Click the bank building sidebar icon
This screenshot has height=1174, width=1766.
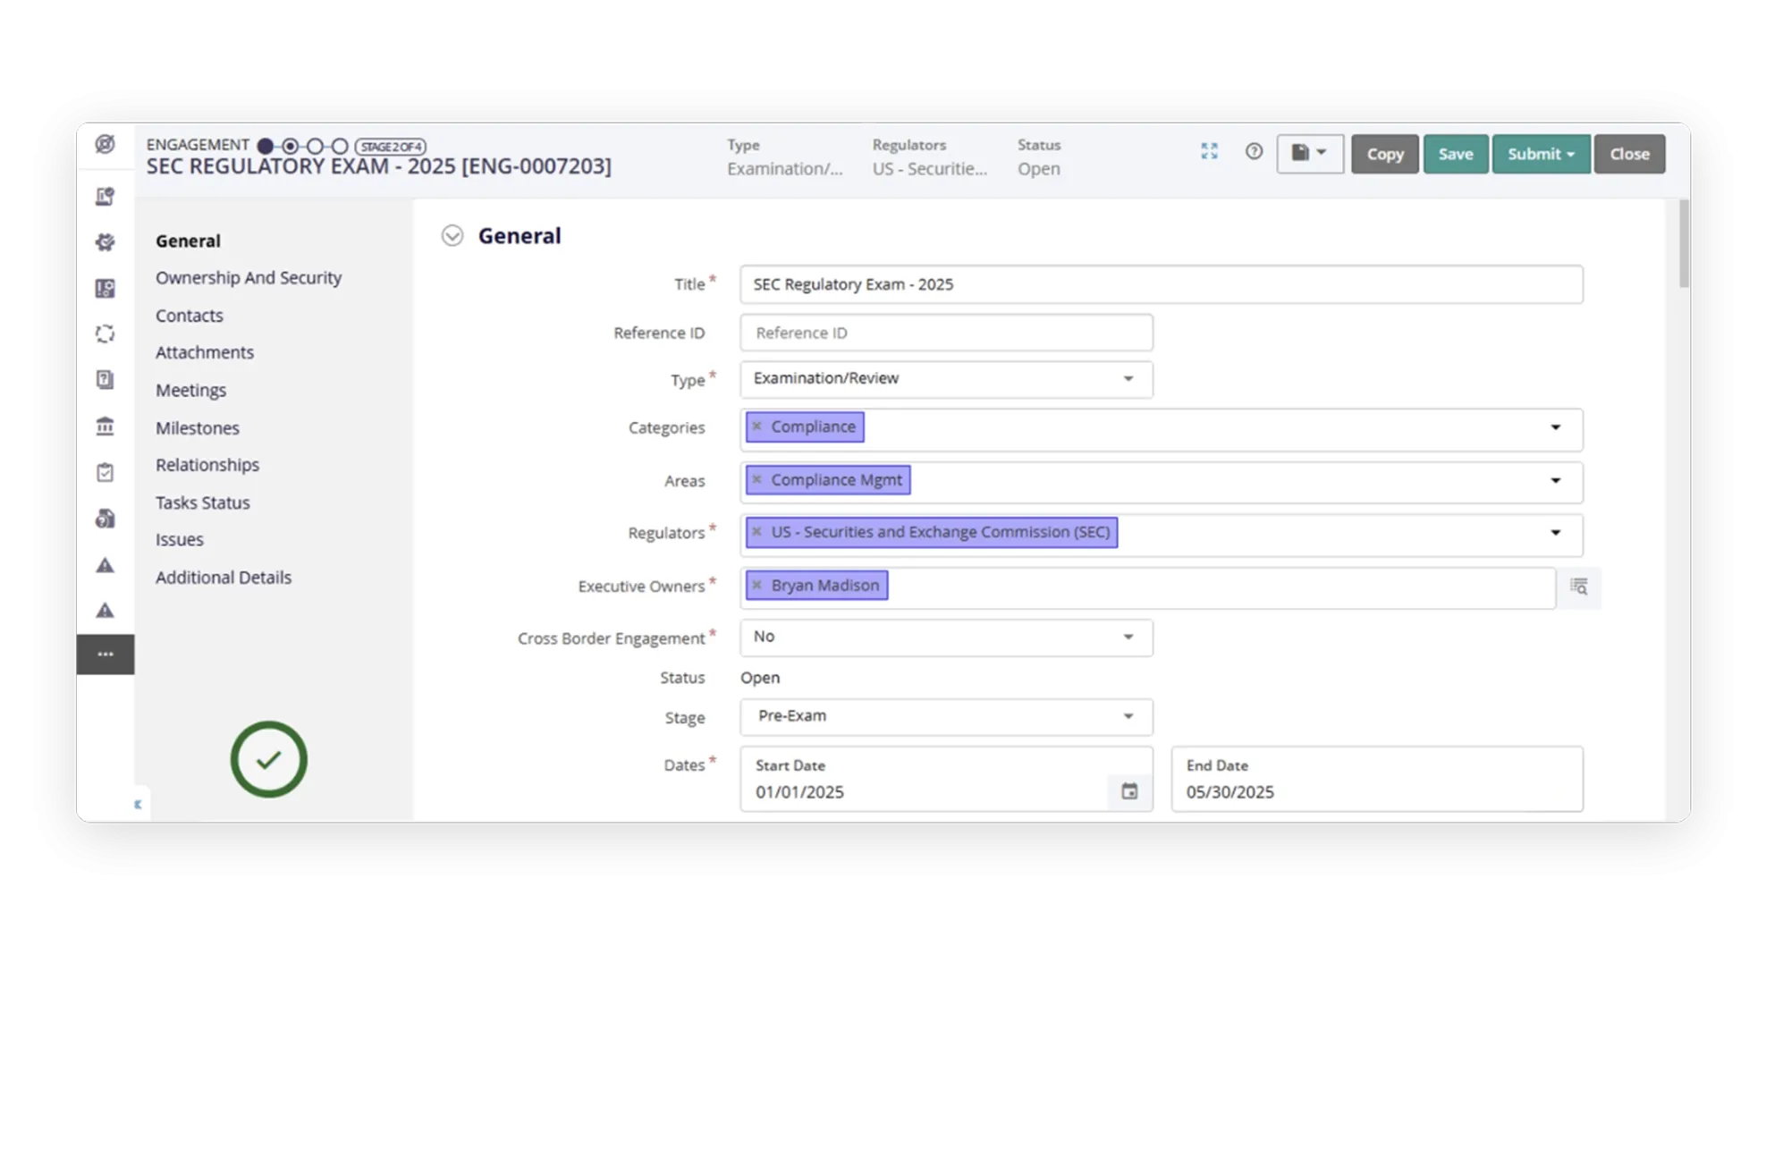pos(105,427)
